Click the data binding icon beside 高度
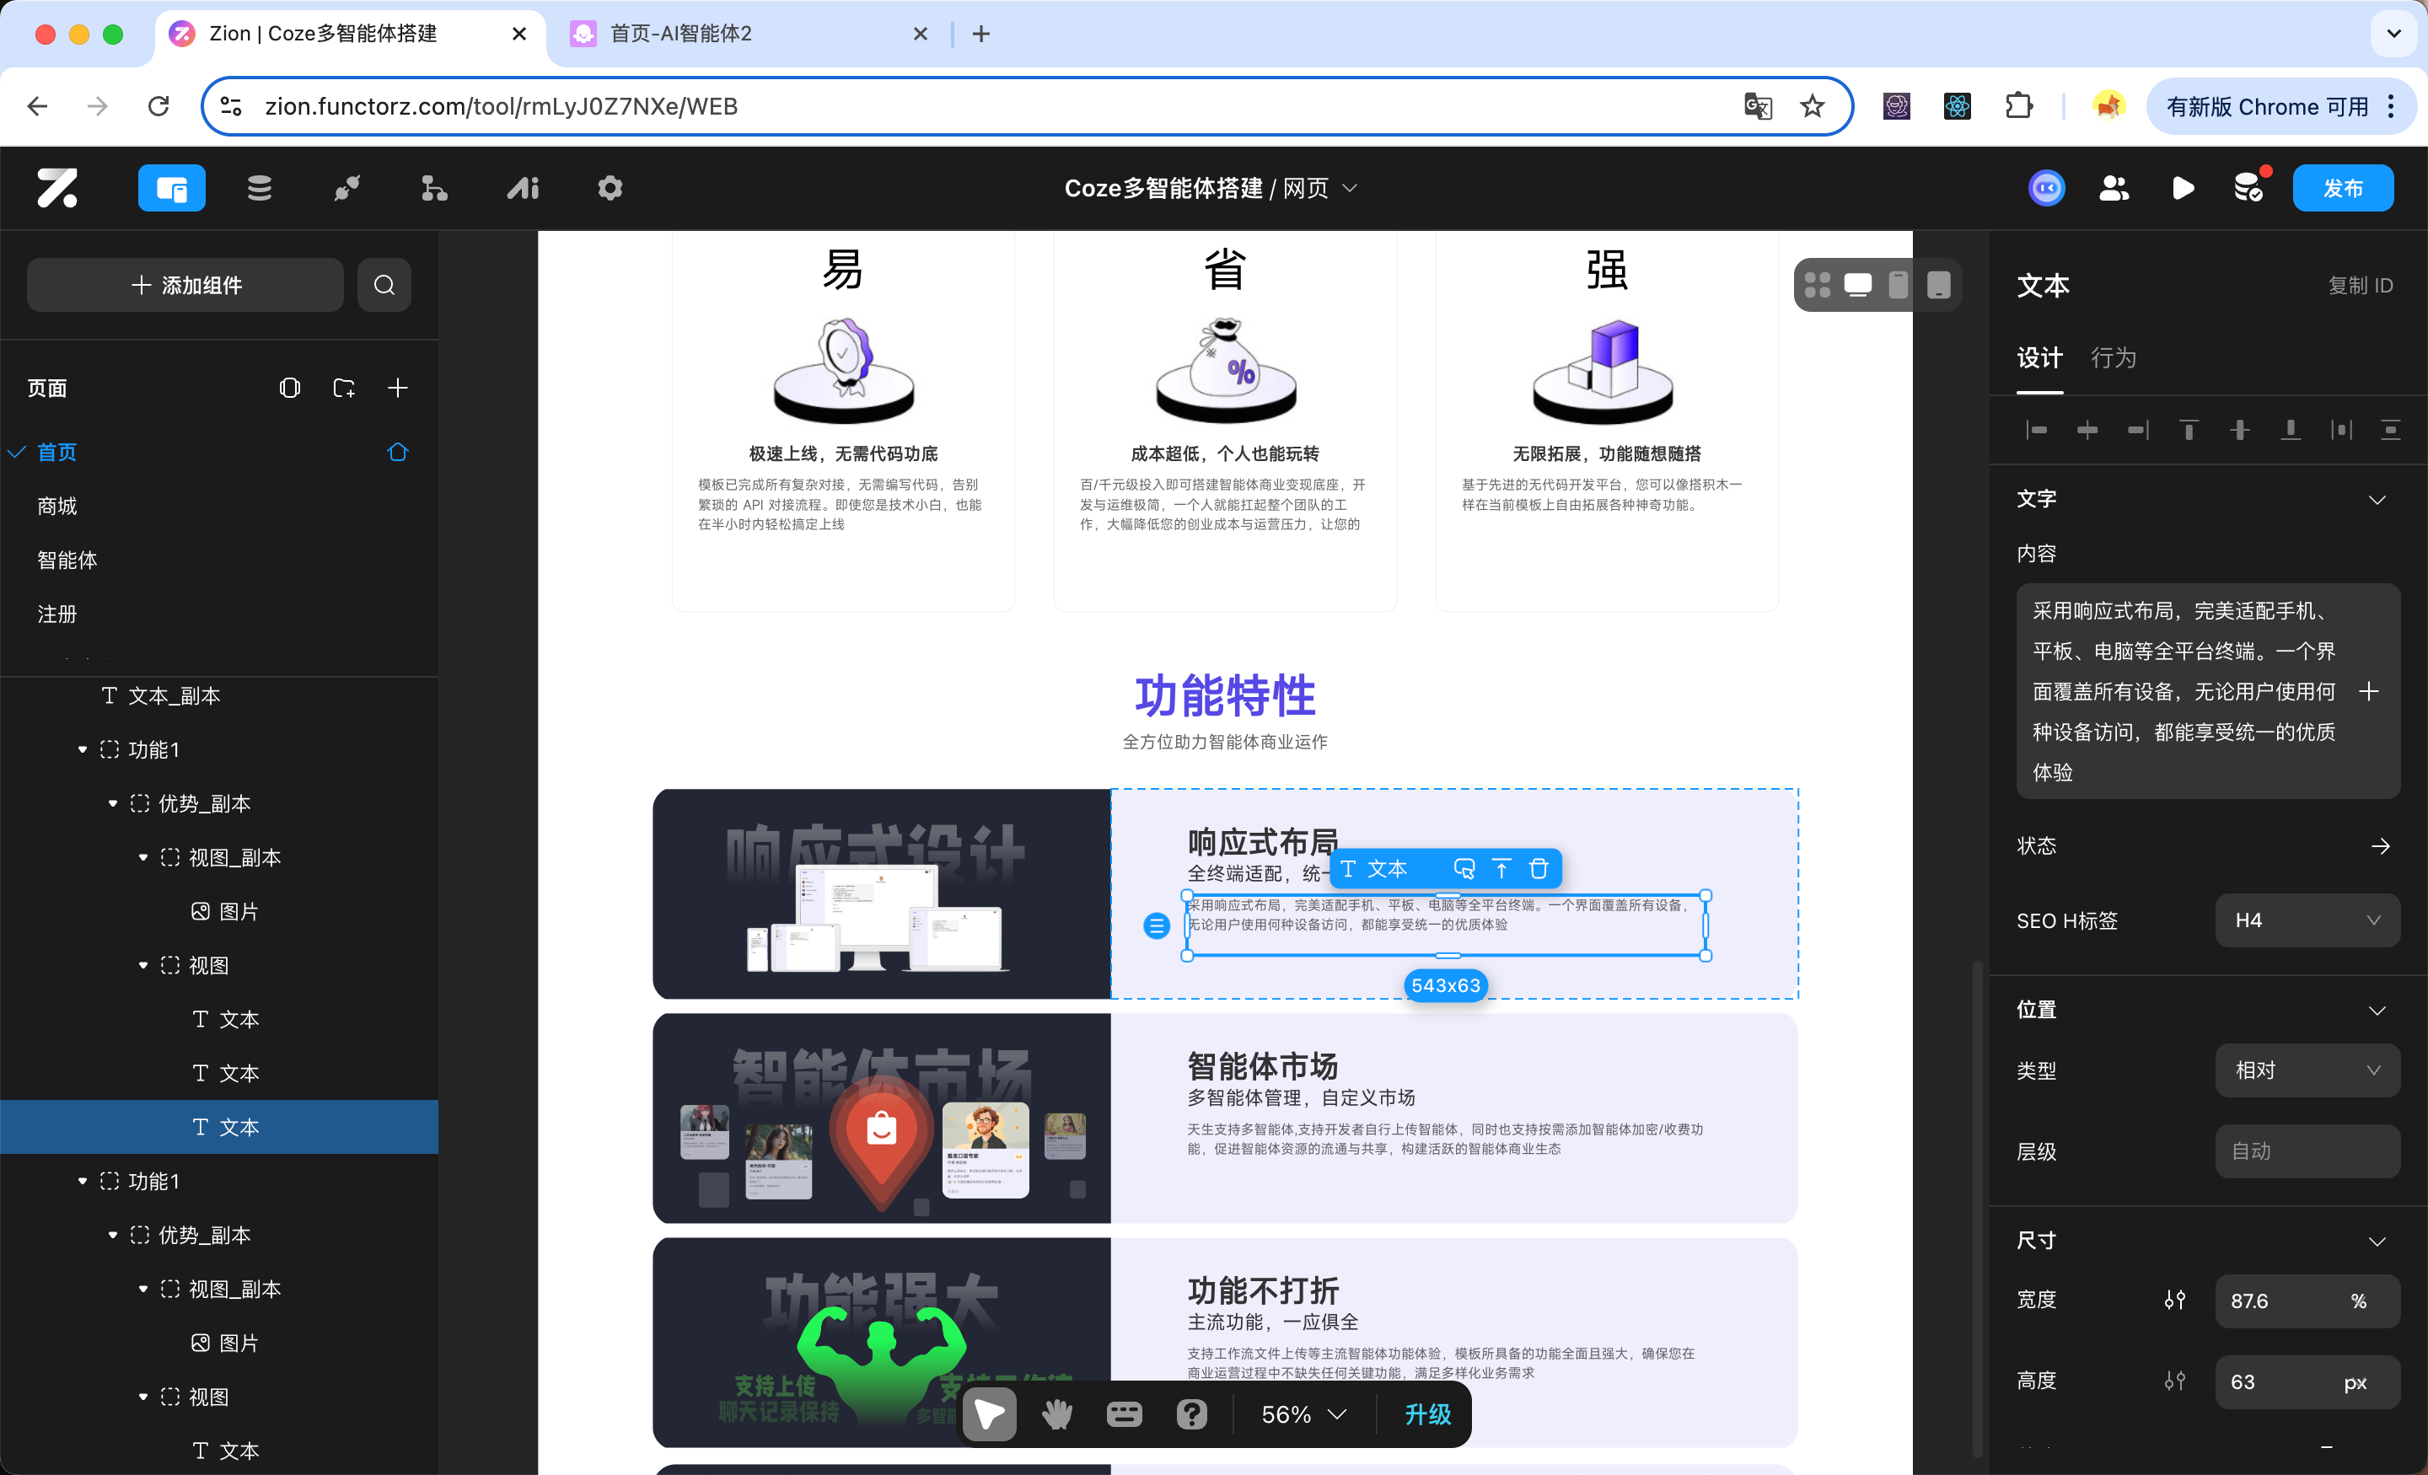 [x=2175, y=1381]
